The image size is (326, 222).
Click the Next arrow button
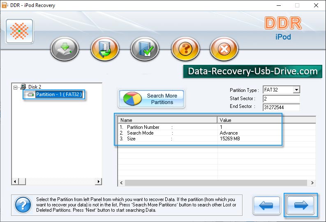(x=301, y=205)
